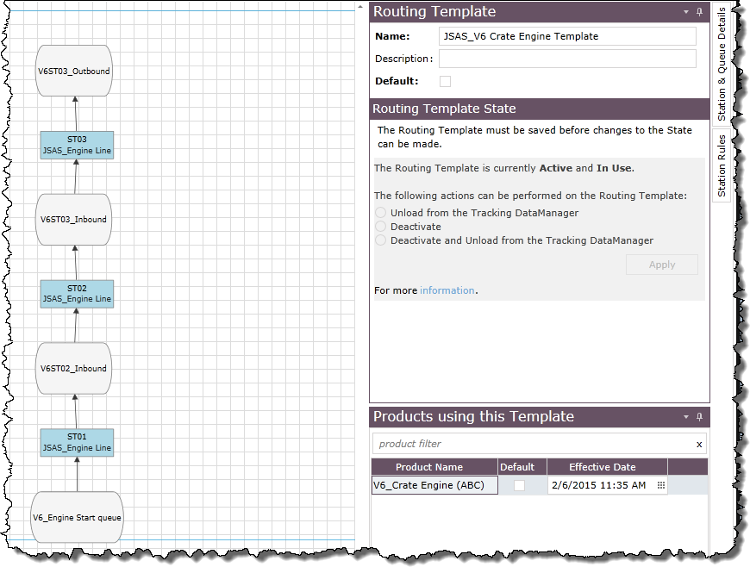Screen dimensions: 750x567
Task: Switch to Station Rules tab
Action: coord(722,165)
